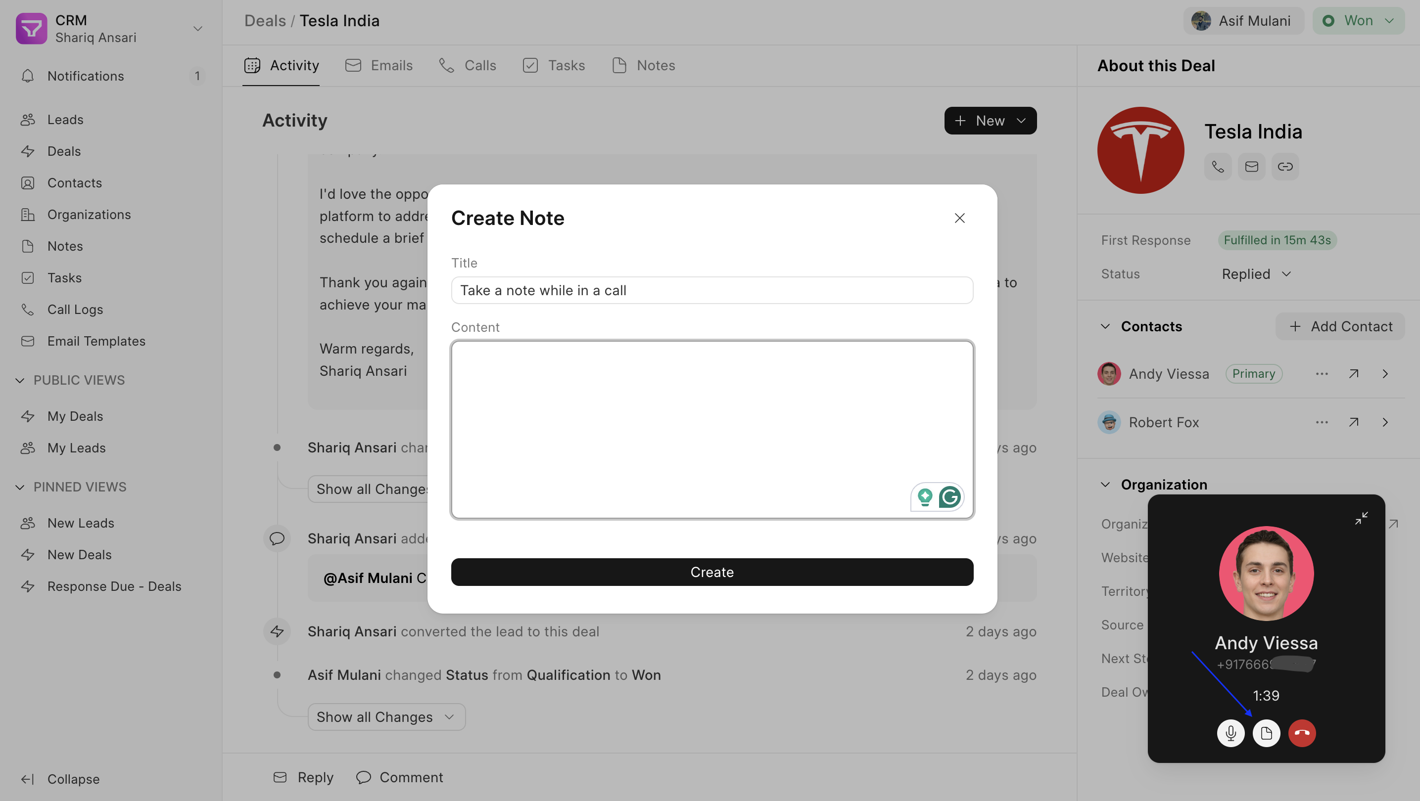The height and width of the screenshot is (801, 1420).
Task: Open Email Templates
Action: (111, 341)
